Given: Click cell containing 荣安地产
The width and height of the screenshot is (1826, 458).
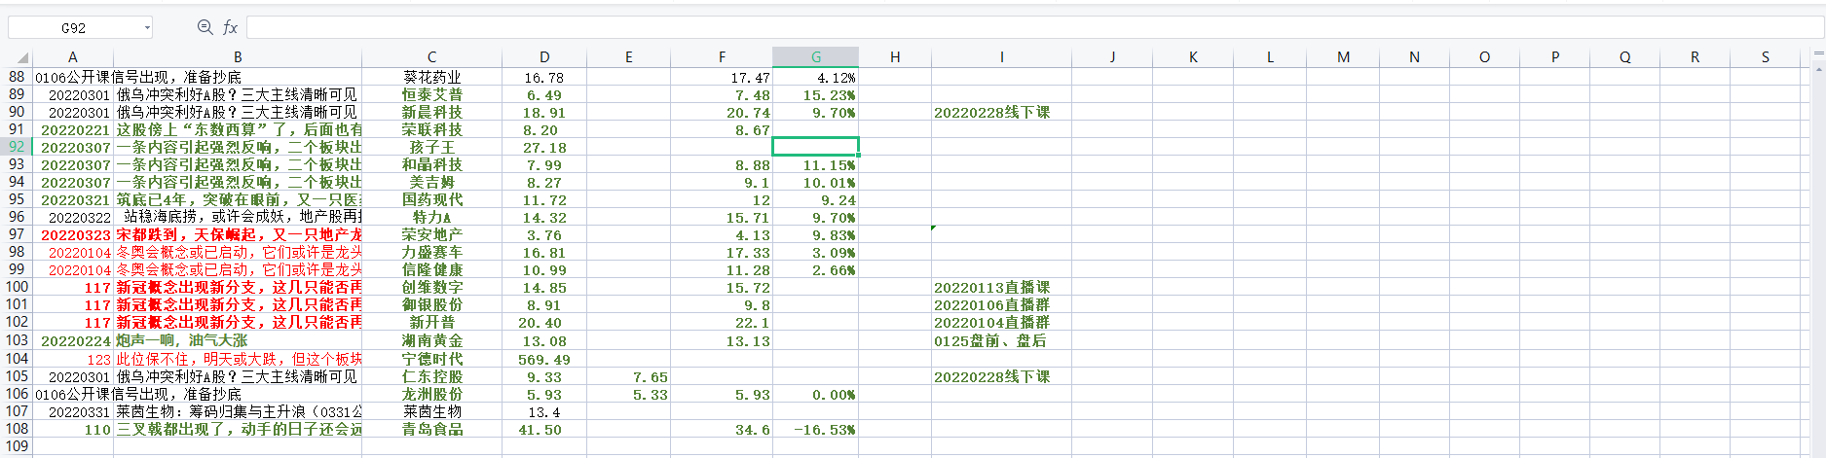Looking at the screenshot, I should click(x=431, y=234).
